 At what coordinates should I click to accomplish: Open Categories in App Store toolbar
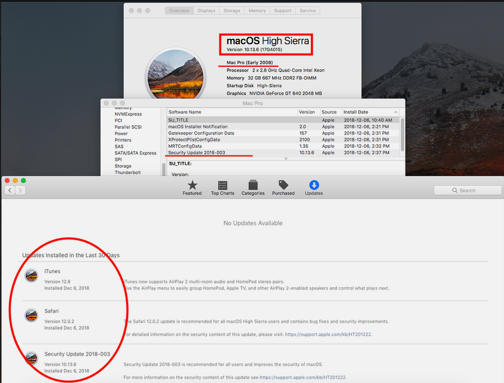tap(253, 188)
